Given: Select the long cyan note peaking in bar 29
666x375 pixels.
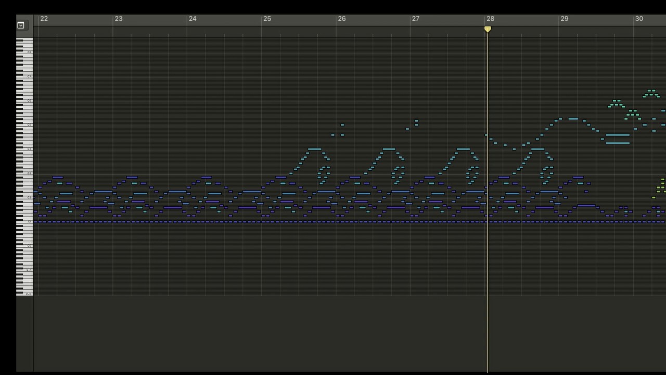Looking at the screenshot, I should (573, 119).
